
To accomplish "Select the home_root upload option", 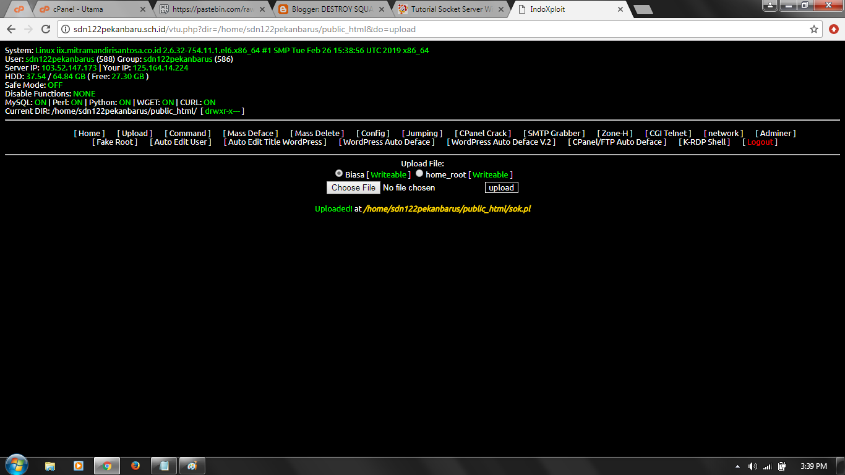I will pos(419,174).
